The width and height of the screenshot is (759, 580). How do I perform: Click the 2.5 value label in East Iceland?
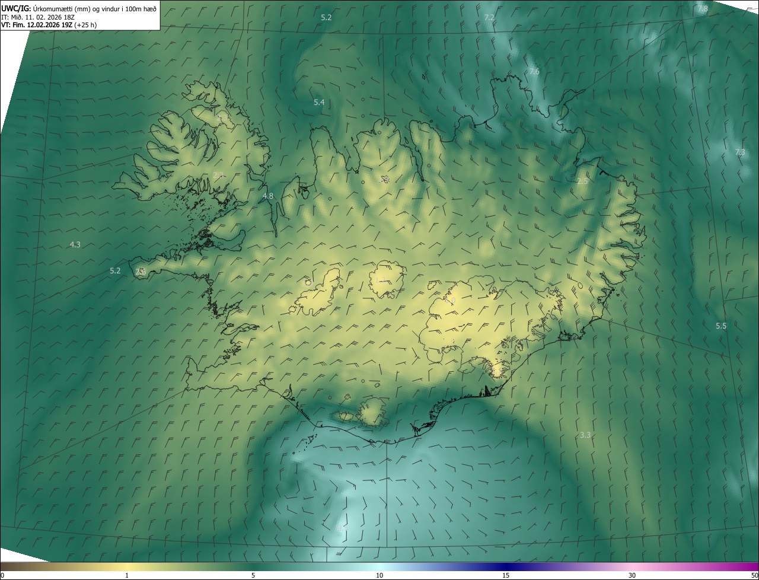point(582,181)
